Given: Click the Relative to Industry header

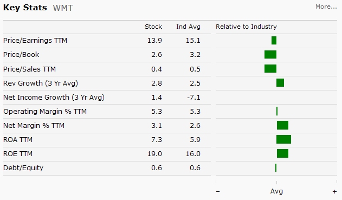Looking at the screenshot, I should [246, 27].
